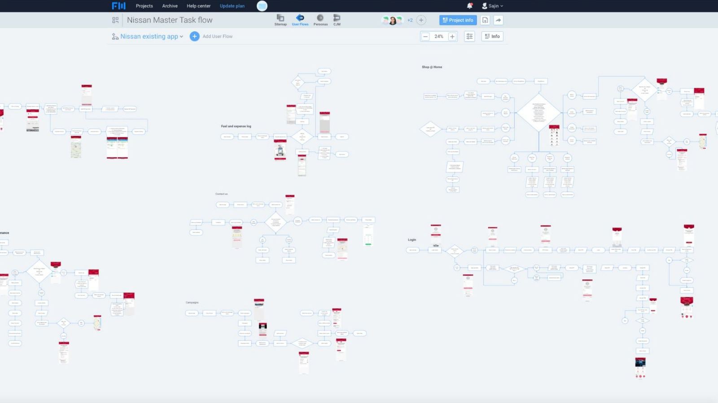This screenshot has width=718, height=403.
Task: Open the Info panel
Action: click(492, 36)
